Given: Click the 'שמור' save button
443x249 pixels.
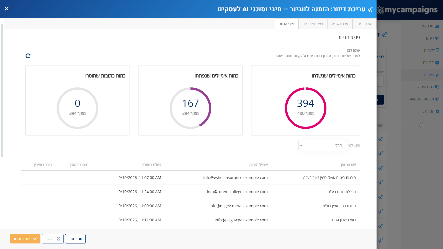Looking at the screenshot, I should [53, 239].
